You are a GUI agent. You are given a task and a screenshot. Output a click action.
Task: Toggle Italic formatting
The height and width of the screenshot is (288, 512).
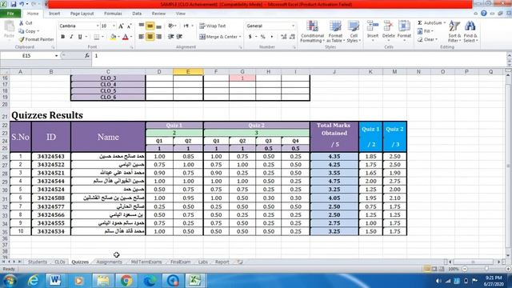click(71, 37)
